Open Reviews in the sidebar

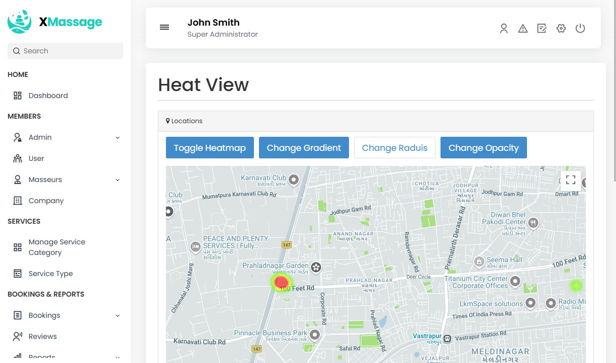[x=42, y=336]
